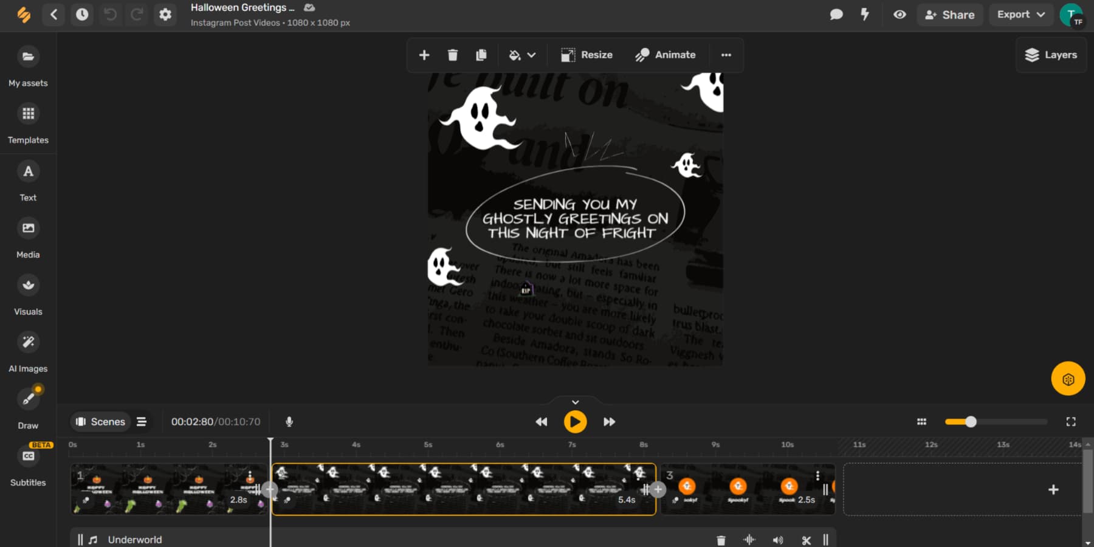Screen dimensions: 1094x547
Task: Duplicate the scene using the copy icon
Action: point(481,55)
